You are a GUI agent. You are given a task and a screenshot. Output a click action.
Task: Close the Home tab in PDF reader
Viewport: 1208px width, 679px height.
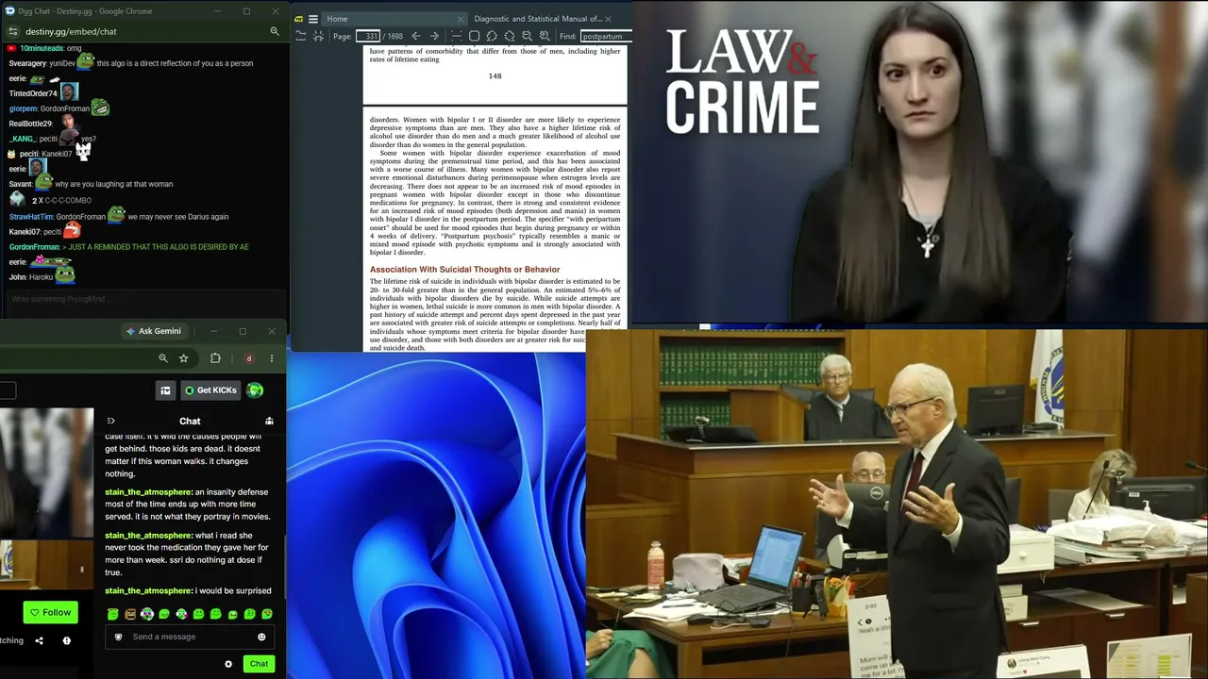click(x=461, y=19)
